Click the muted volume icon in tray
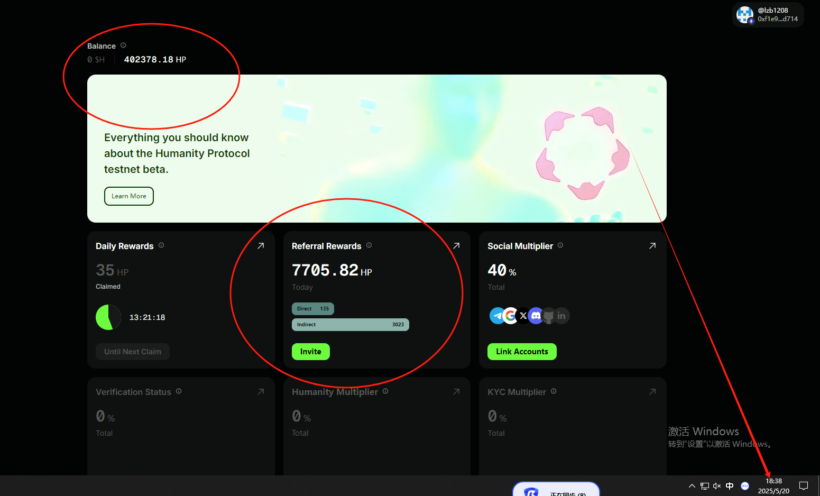 point(717,486)
